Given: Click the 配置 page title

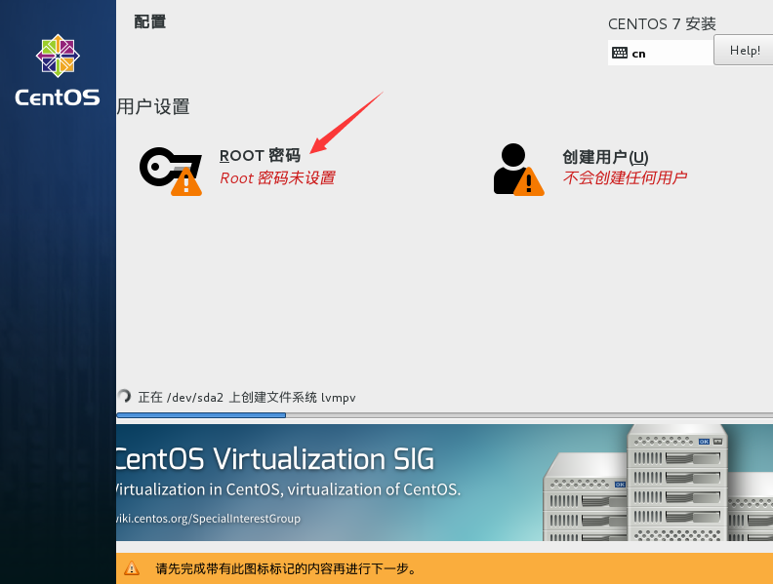Looking at the screenshot, I should [x=150, y=21].
